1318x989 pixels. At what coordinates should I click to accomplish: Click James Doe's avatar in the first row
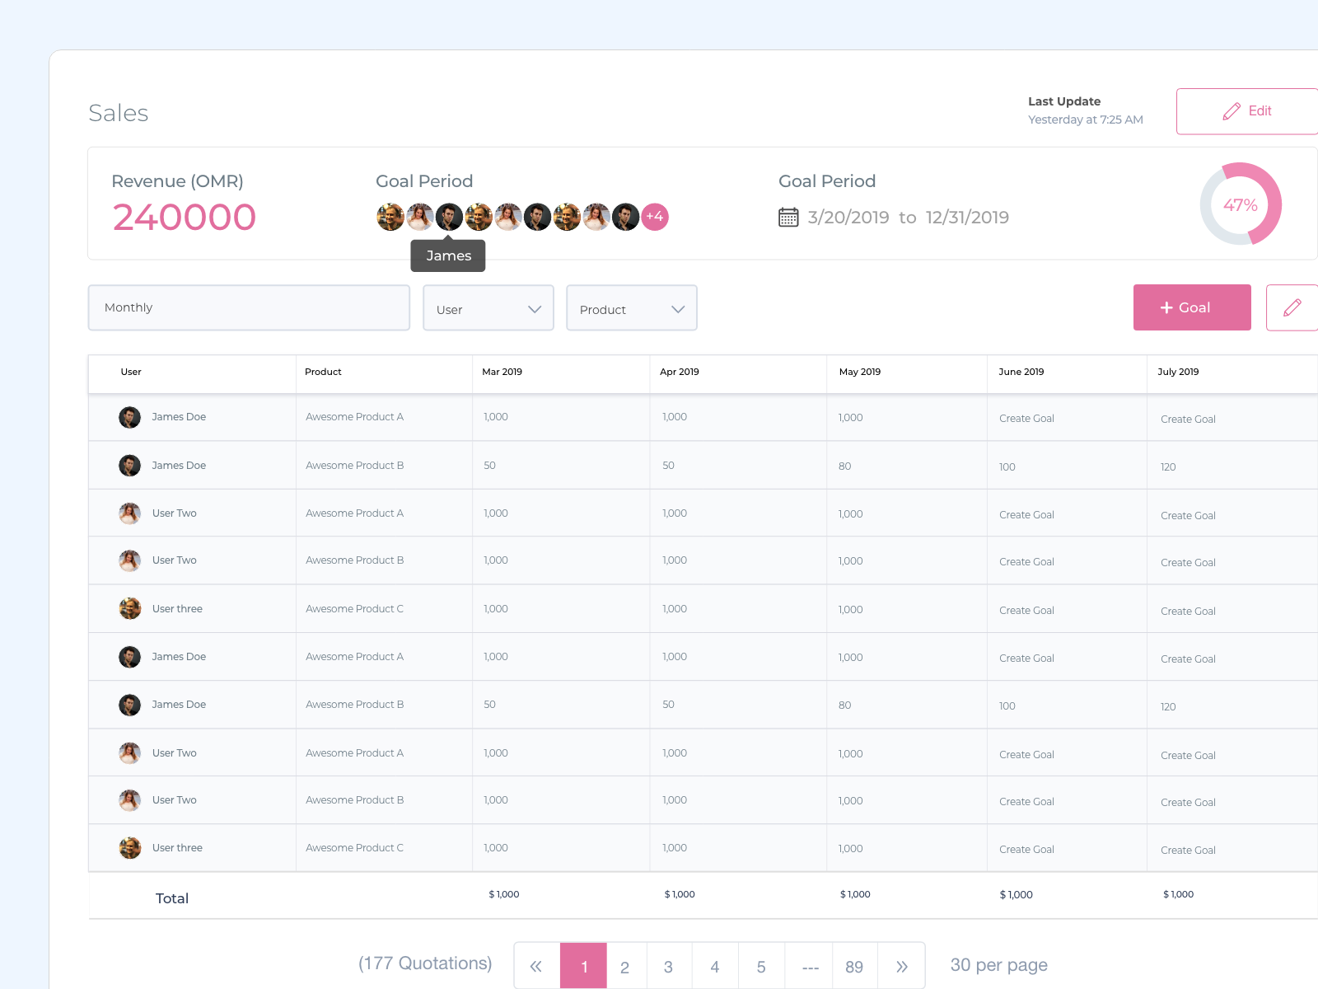[x=129, y=417]
